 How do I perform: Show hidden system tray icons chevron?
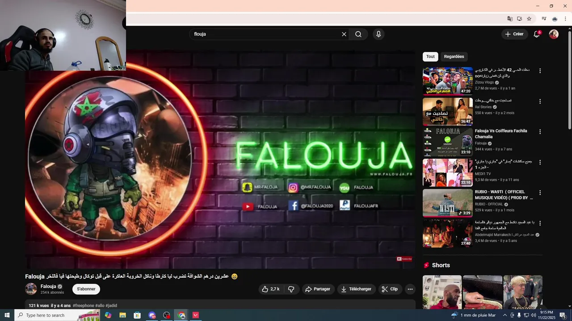coord(505,315)
